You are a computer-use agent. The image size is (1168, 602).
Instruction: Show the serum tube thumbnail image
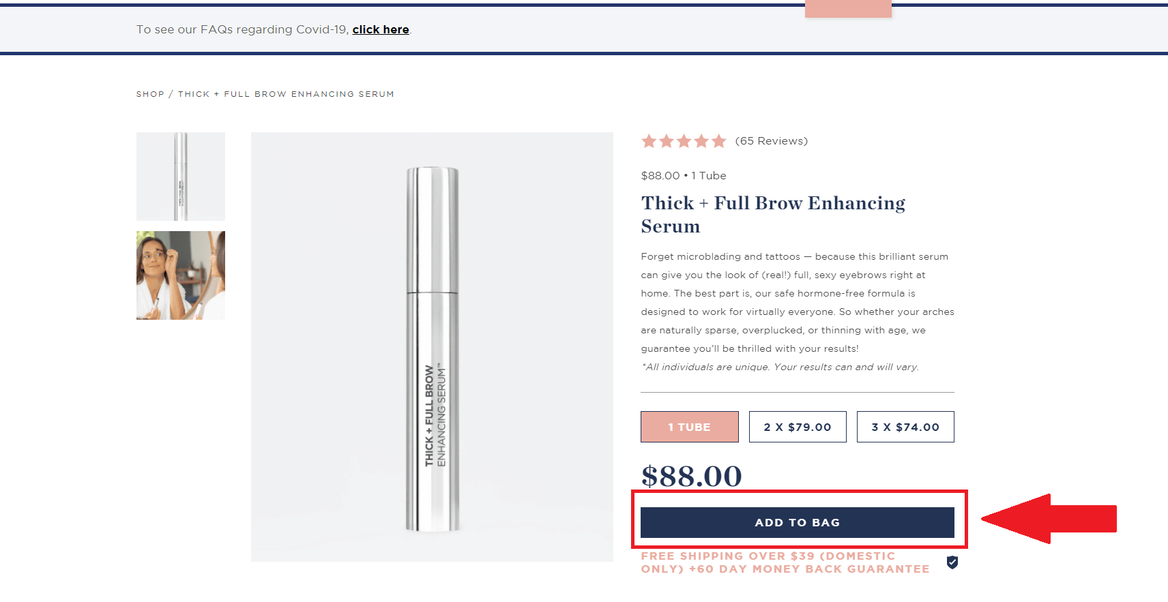click(x=181, y=177)
